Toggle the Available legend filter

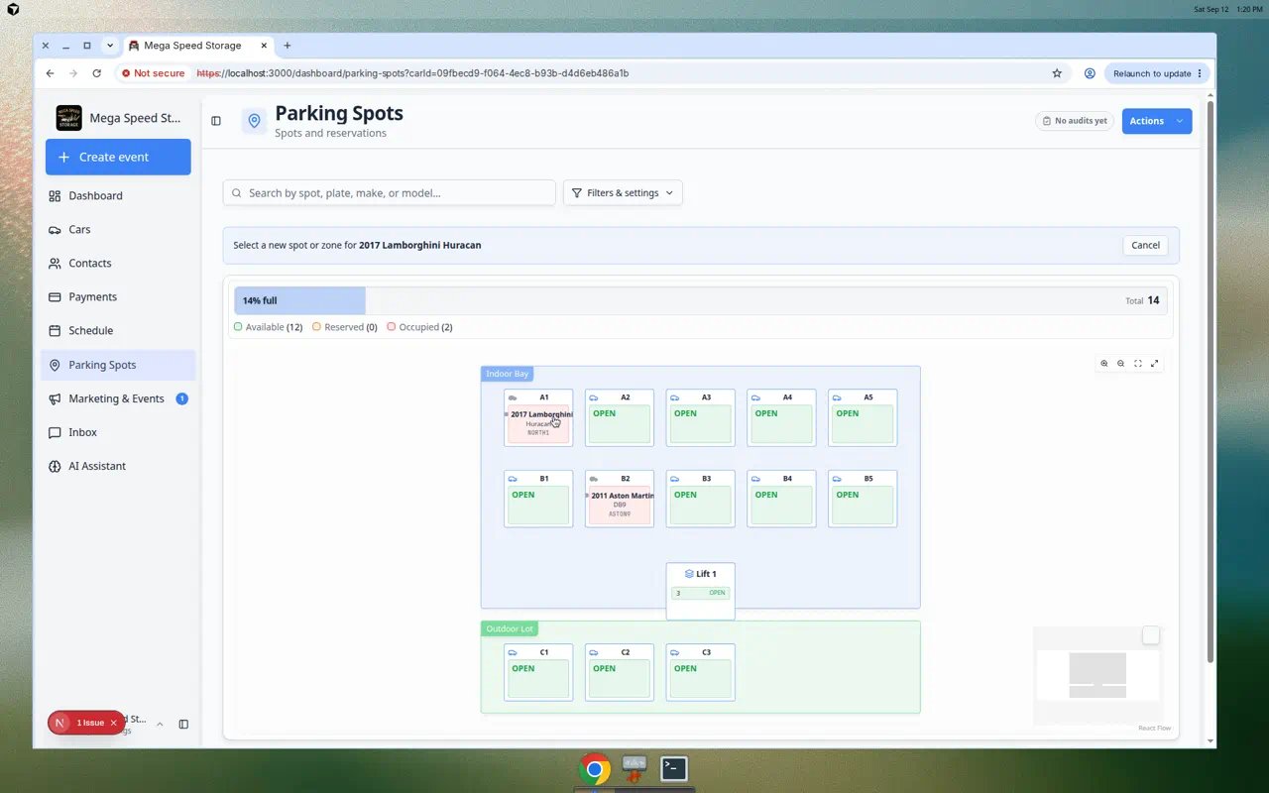268,327
